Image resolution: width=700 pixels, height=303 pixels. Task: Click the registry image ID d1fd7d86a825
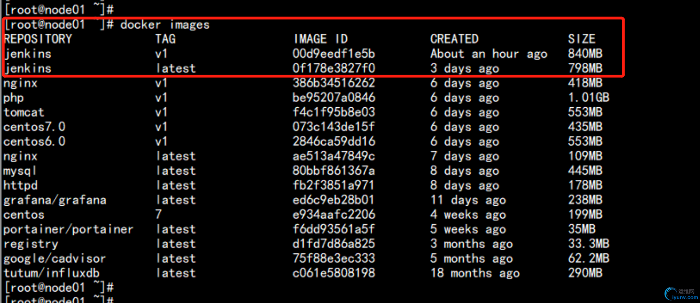tap(333, 244)
